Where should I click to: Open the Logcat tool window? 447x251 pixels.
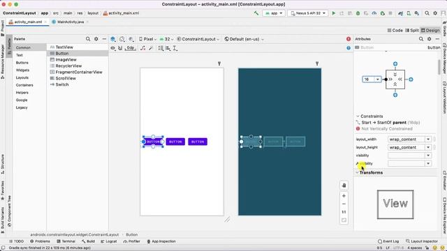pos(109,241)
